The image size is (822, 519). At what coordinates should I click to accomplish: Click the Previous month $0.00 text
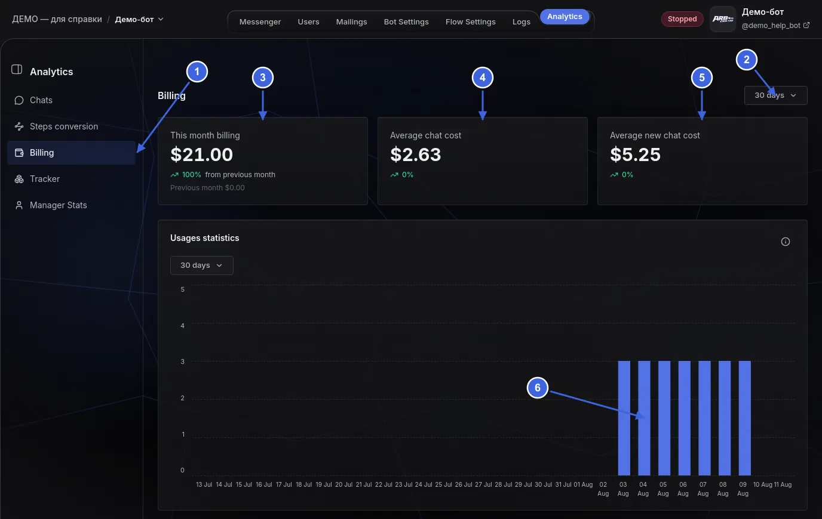(x=207, y=188)
